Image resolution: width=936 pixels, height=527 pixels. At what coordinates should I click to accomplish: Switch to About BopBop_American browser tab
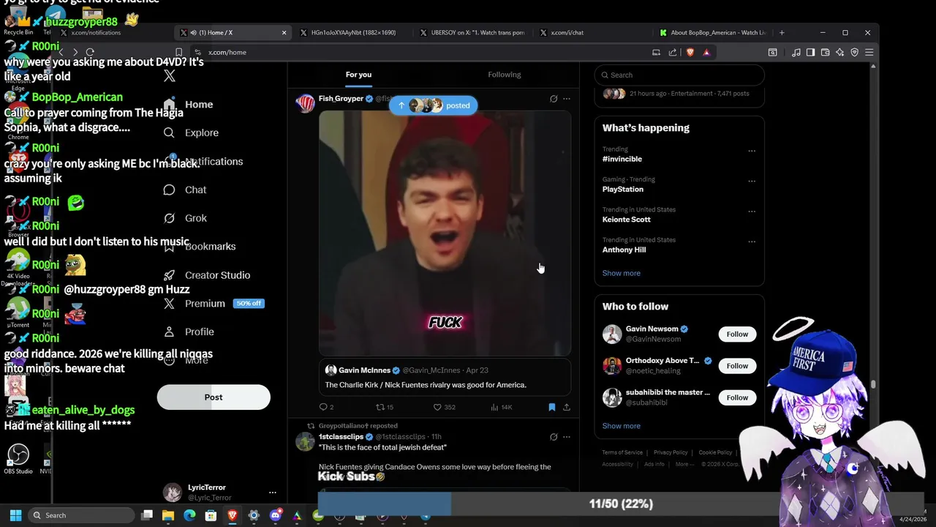tap(713, 32)
